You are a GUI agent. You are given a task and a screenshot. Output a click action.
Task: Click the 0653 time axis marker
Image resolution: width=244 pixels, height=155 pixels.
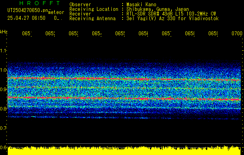73,33
